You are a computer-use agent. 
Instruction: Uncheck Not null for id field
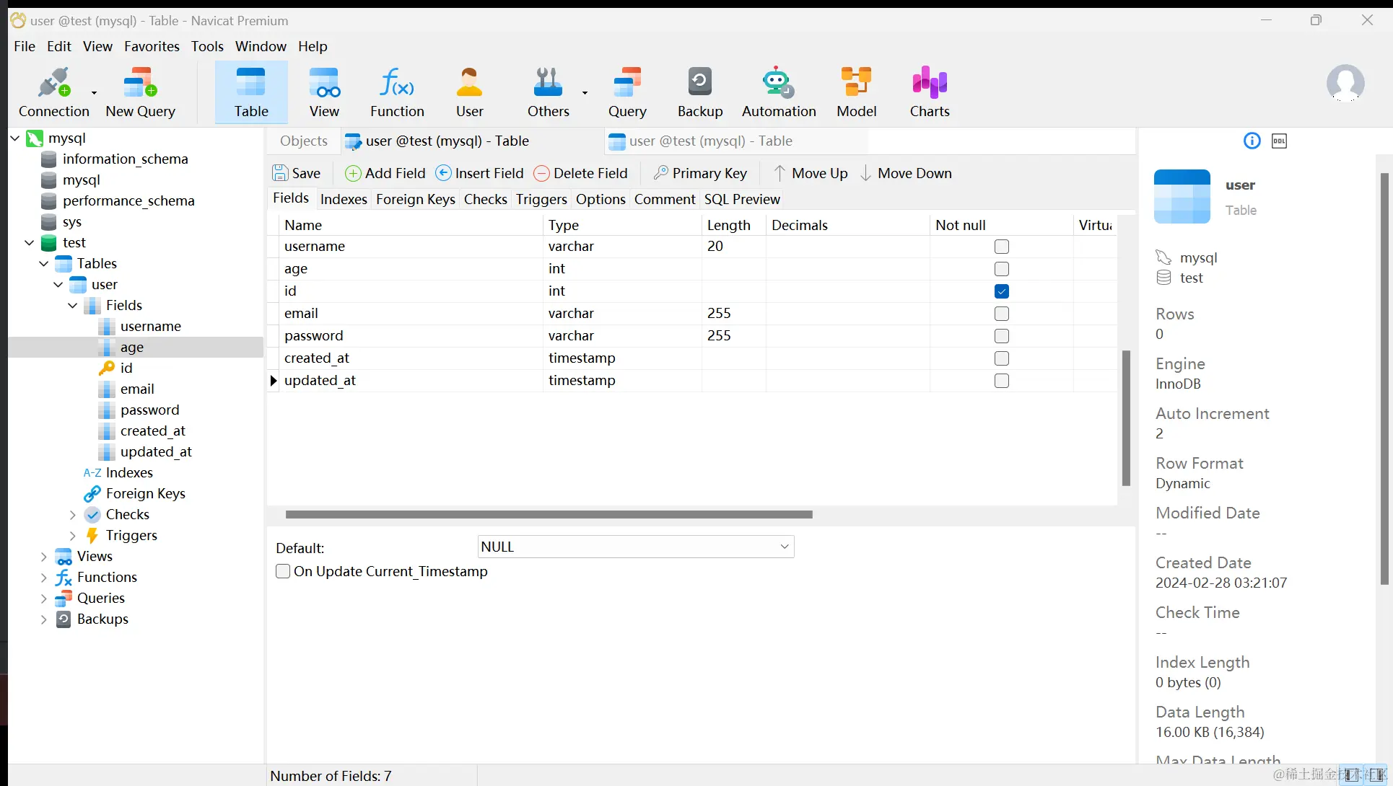pos(1001,291)
